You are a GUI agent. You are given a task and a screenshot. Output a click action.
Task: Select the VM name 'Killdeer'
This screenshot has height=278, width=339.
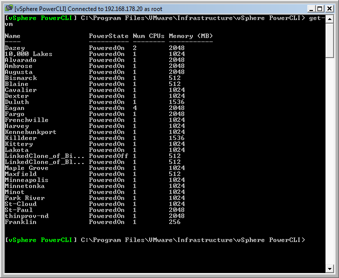click(21, 138)
